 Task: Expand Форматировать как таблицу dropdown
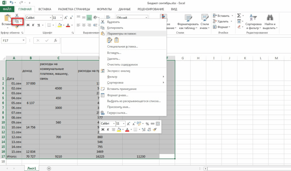188,22
